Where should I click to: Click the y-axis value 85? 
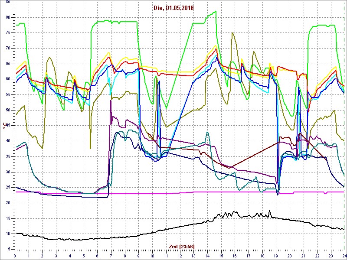[x=7, y=2]
